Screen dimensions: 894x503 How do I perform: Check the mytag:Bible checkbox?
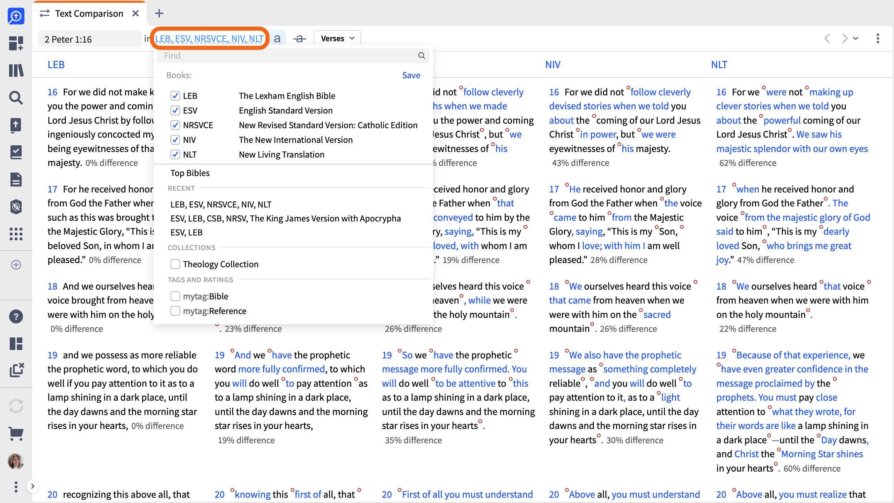click(175, 296)
